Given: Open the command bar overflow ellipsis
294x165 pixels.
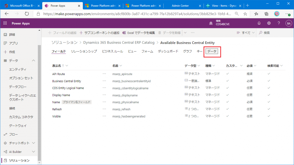Looking at the screenshot, I should tap(193, 33).
